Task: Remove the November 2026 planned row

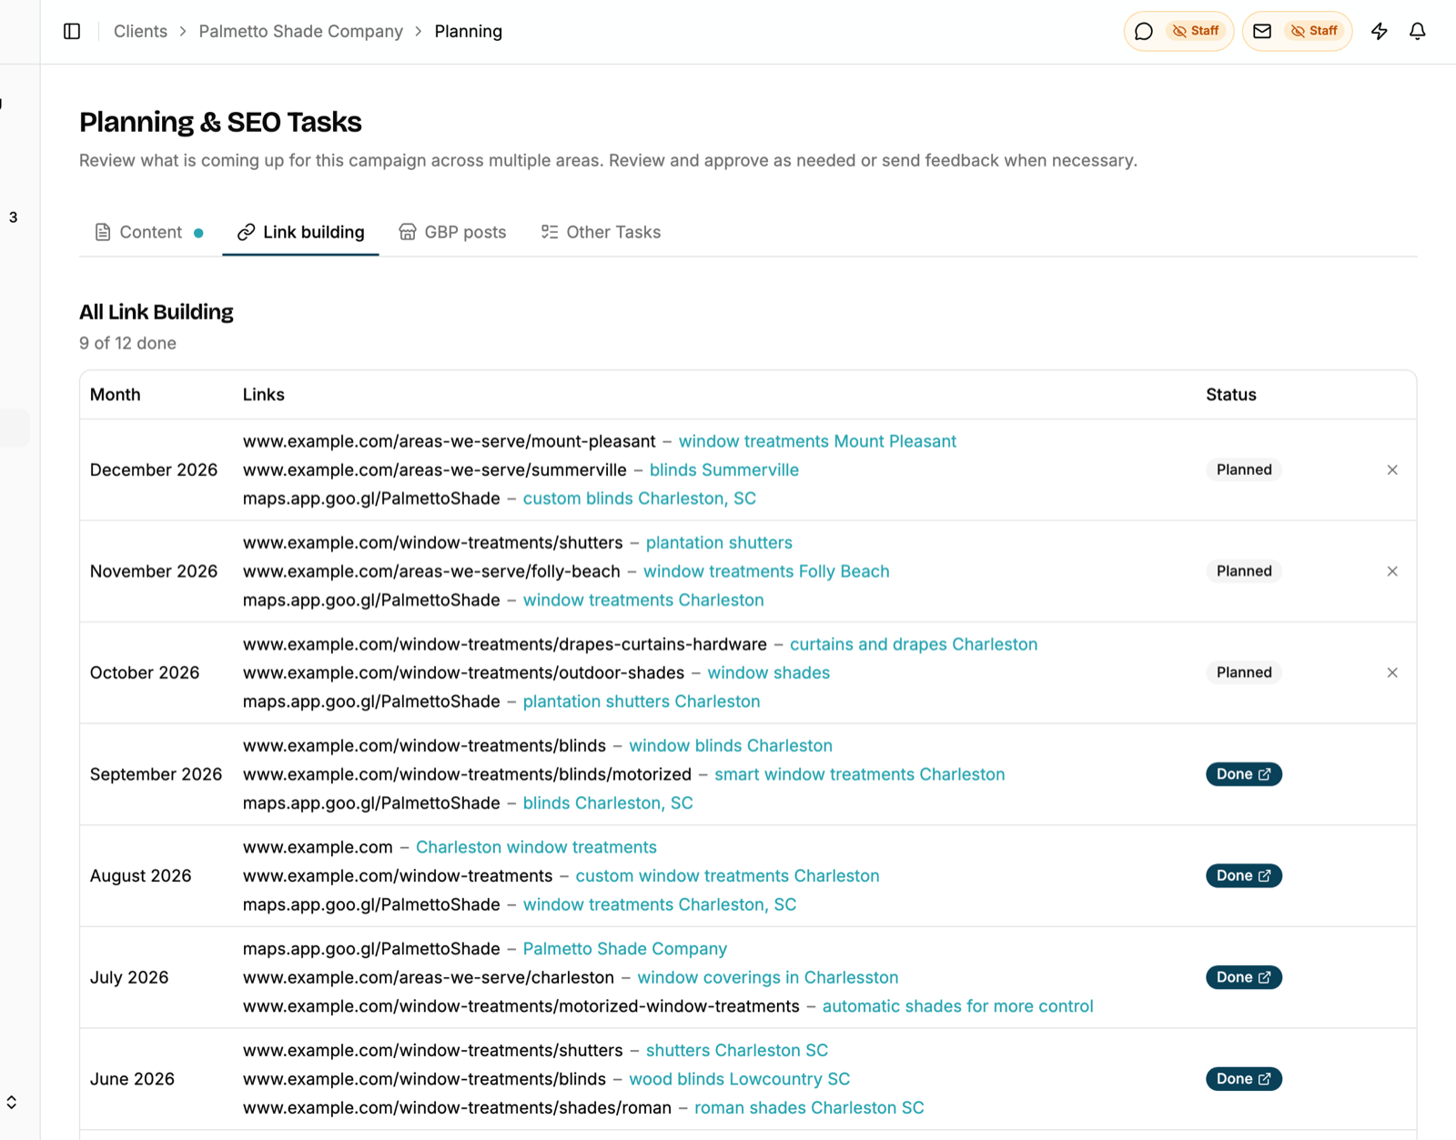Action: pyautogui.click(x=1392, y=571)
